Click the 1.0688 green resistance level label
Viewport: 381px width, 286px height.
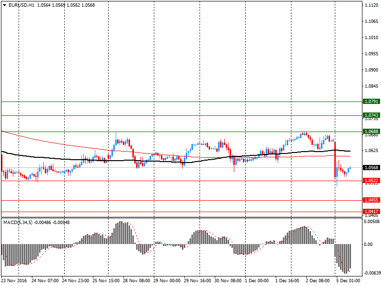pos(371,132)
